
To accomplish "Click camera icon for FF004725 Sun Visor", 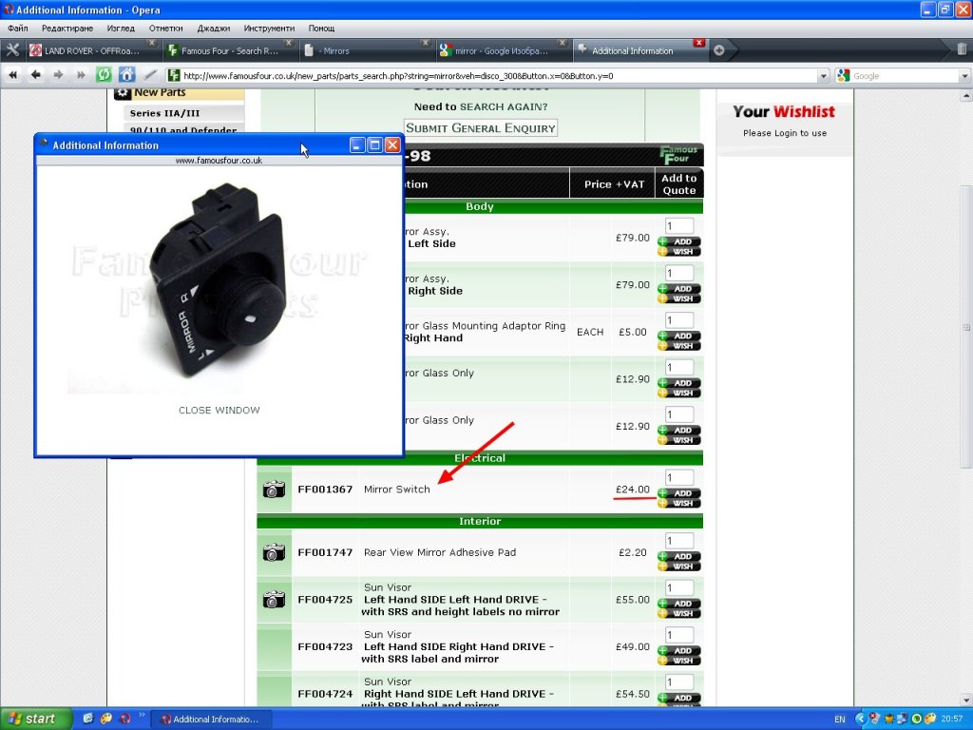I will tap(274, 599).
